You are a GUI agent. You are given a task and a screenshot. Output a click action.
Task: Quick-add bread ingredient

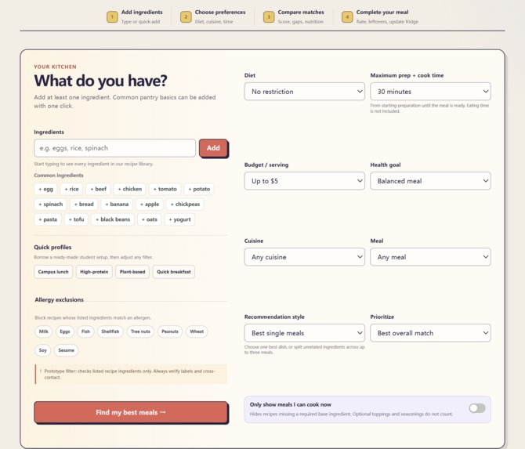84,204
